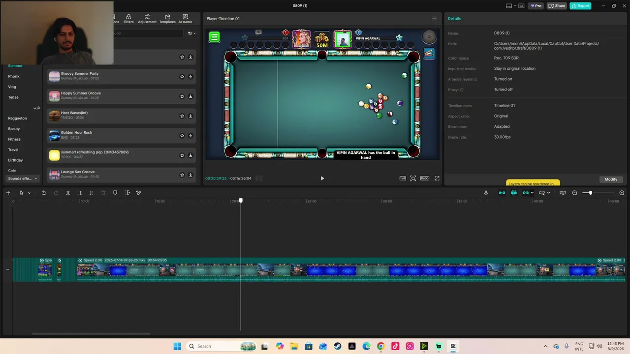Open the Adjustment tab

pyautogui.click(x=147, y=19)
